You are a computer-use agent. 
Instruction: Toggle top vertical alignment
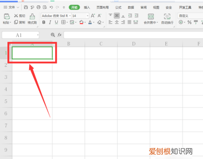coord(110,16)
